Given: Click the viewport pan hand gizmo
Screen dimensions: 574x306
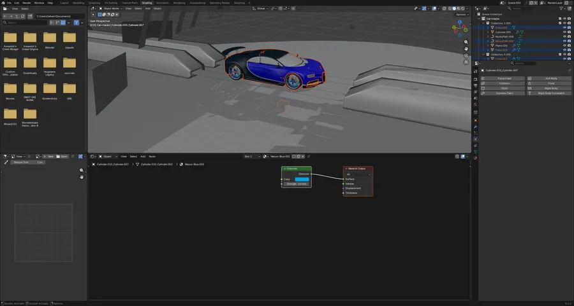Looking at the screenshot, I should tap(466, 48).
